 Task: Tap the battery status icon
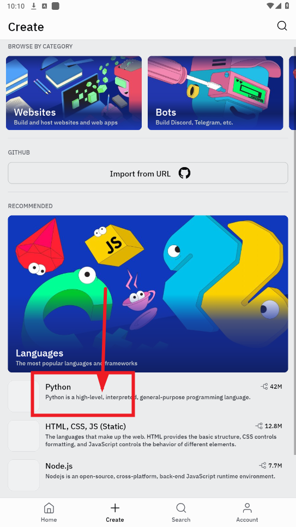[x=287, y=6]
